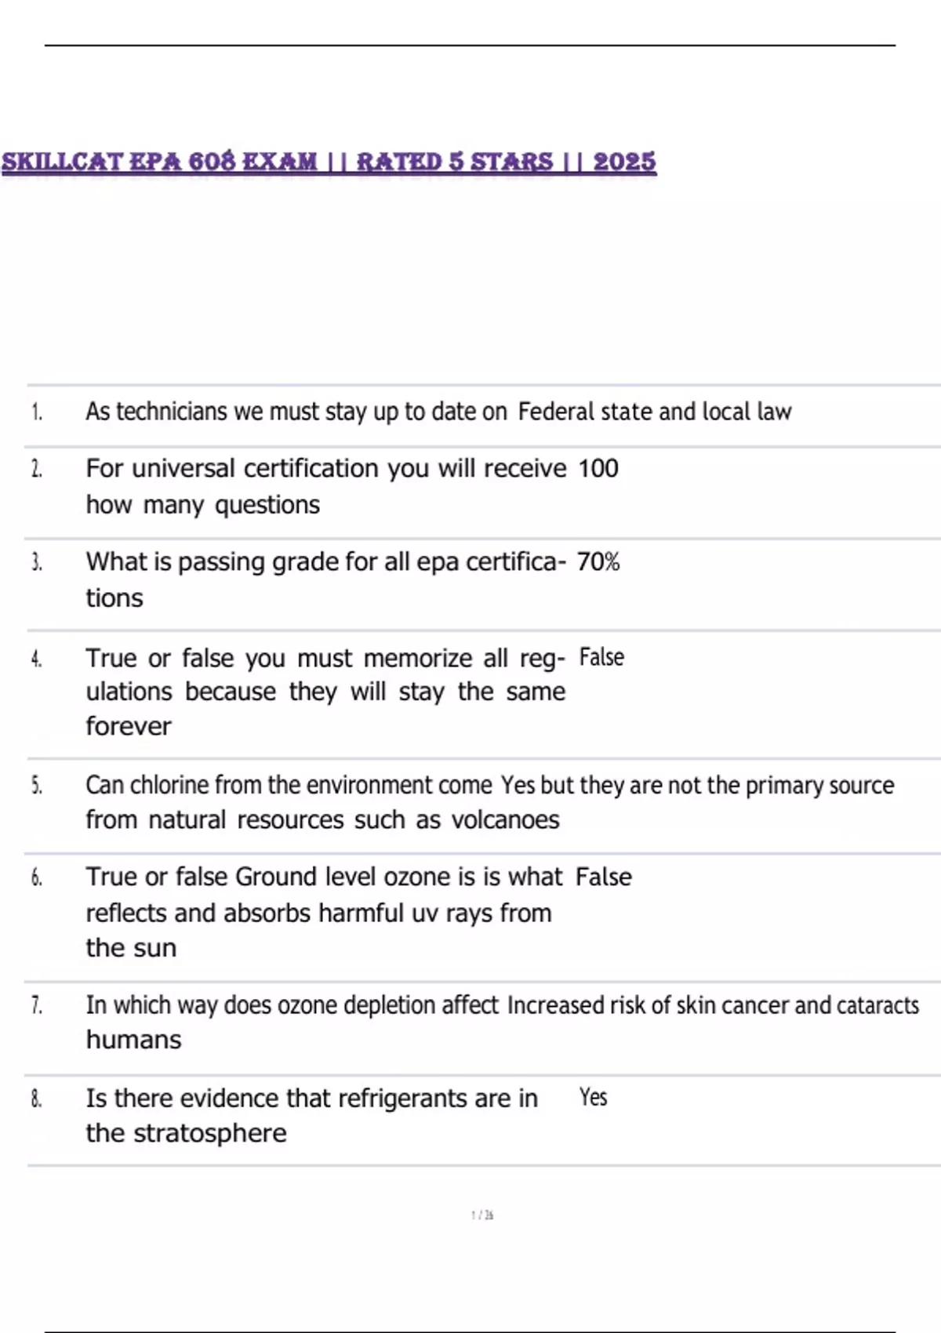Click the universal certification question text
Screen dimensions: 941x1333
[x=325, y=486]
